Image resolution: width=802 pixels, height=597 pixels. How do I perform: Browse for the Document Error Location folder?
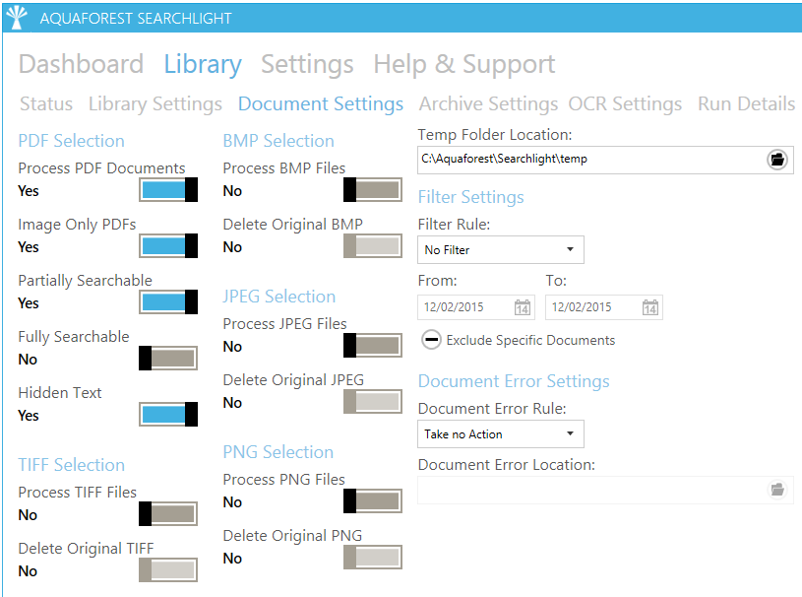(777, 490)
